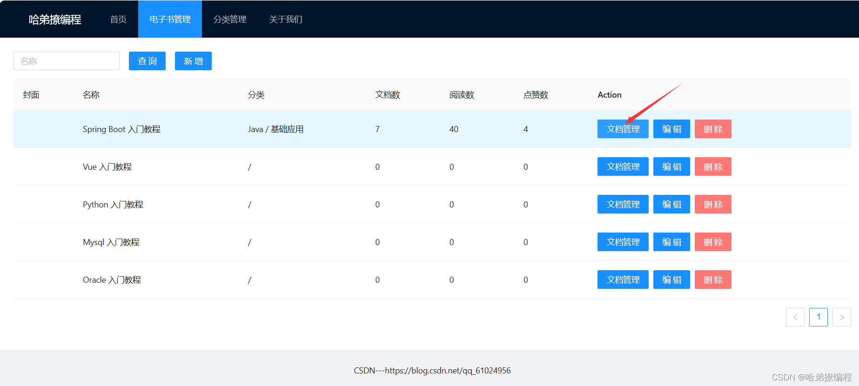Screen dimensions: 859x386
Task: Select the Python 入门教程 name cell
Action: point(113,205)
